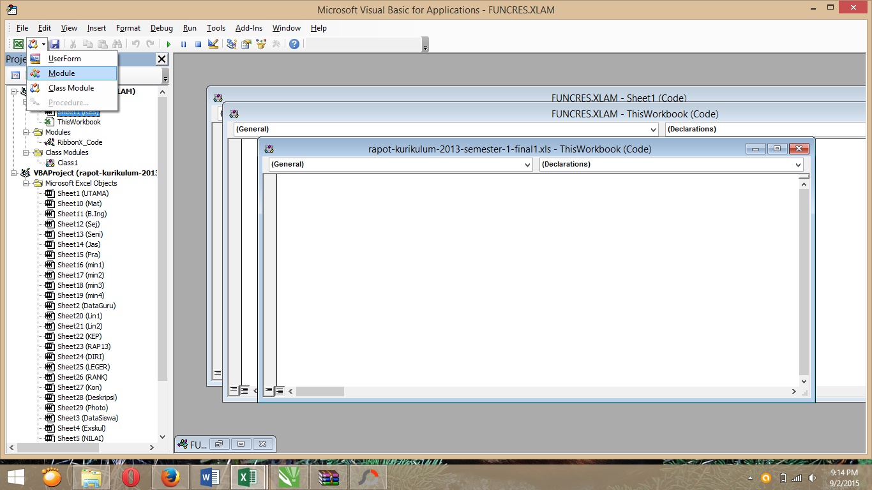Click the Cut scissors icon

(x=73, y=44)
